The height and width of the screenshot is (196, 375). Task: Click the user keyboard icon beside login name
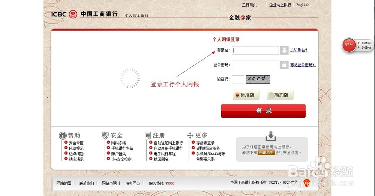coord(284,50)
